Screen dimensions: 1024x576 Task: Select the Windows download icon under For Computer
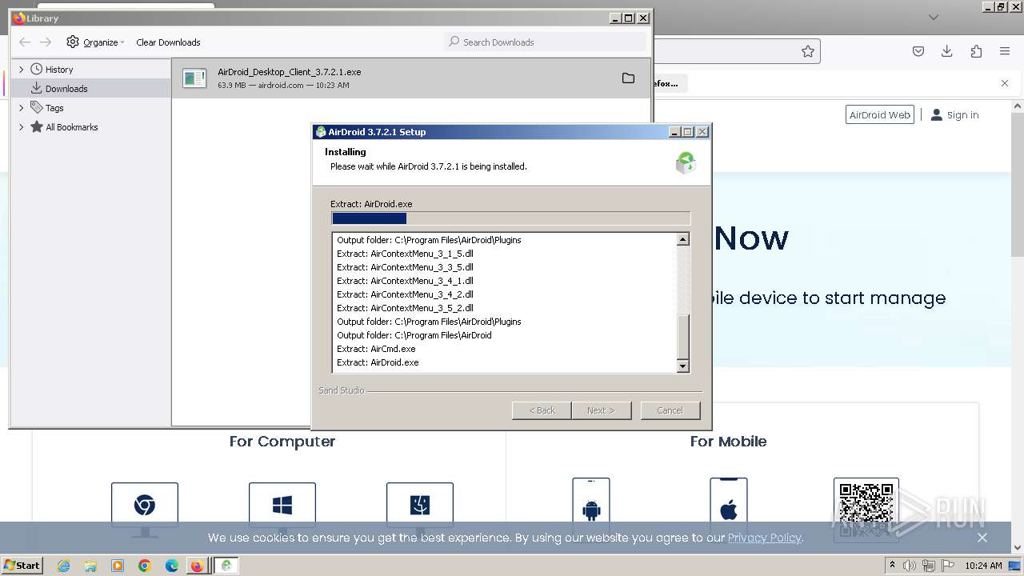click(x=282, y=509)
